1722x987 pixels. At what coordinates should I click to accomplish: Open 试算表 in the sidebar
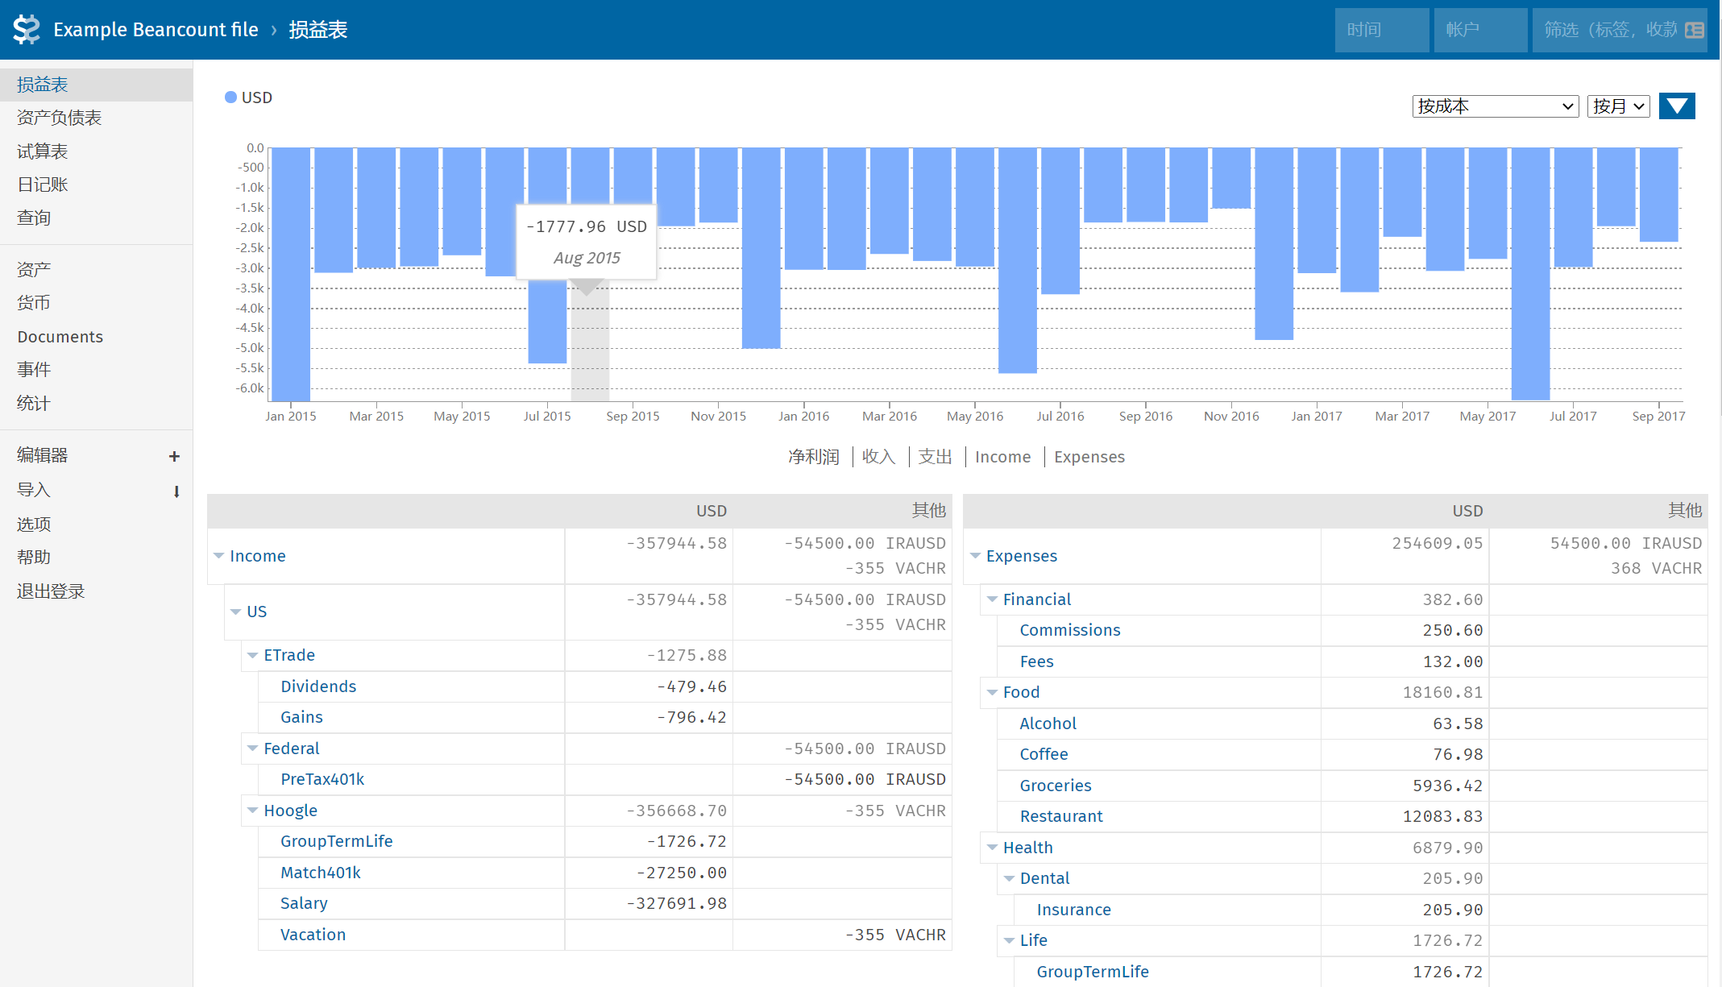tap(96, 151)
